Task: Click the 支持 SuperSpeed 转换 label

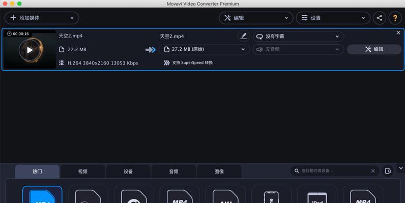Action: [192, 62]
